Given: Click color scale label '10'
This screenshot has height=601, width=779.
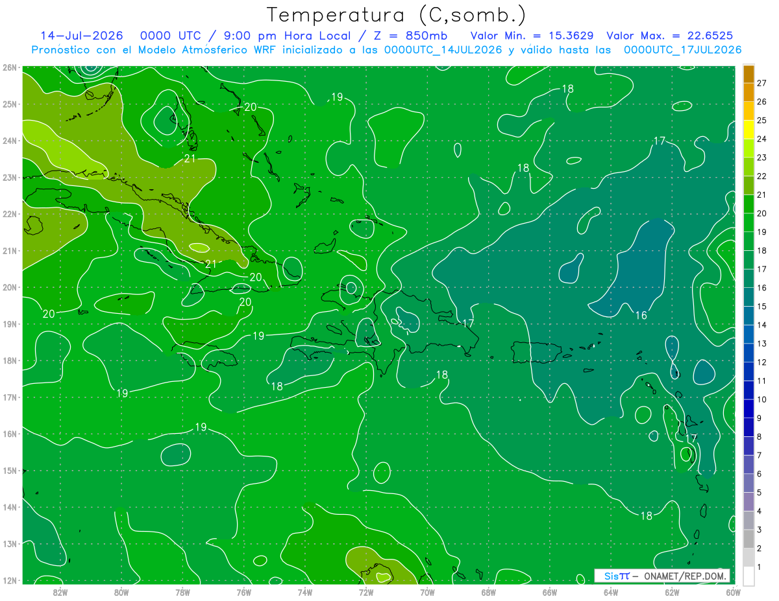Looking at the screenshot, I should click(x=762, y=399).
